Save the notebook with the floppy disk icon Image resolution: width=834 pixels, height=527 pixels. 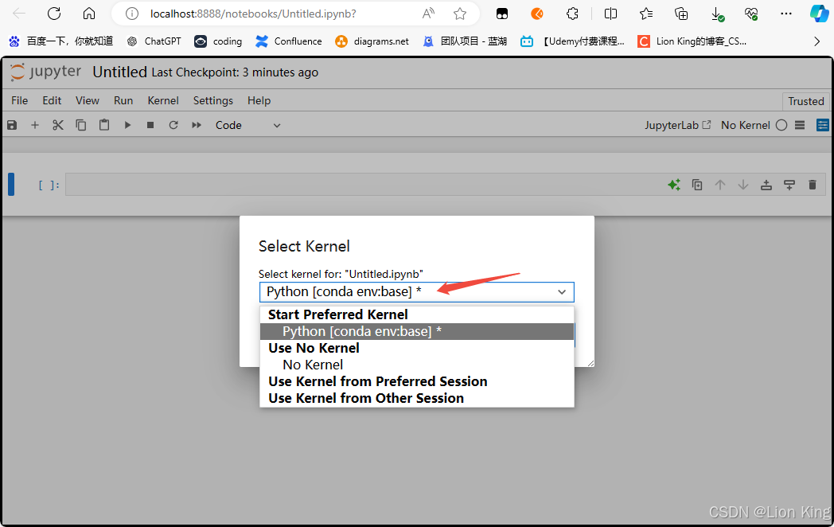(12, 125)
